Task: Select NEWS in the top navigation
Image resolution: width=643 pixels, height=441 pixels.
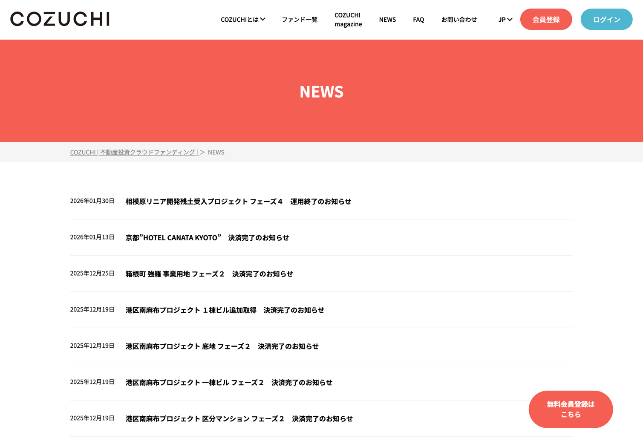Action: pos(387,20)
